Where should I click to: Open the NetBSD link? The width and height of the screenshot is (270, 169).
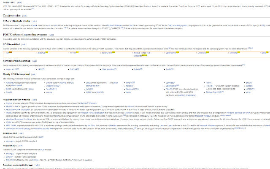[130, 86]
